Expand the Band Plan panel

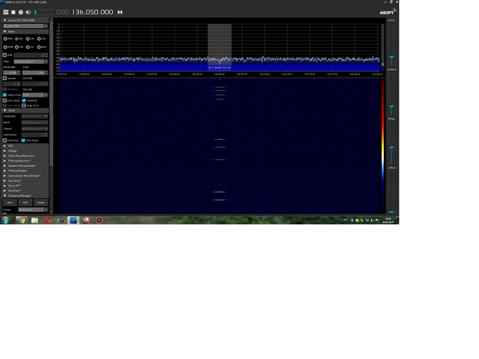25,190
